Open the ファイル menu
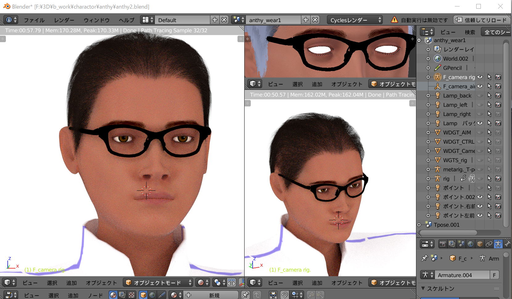 34,20
